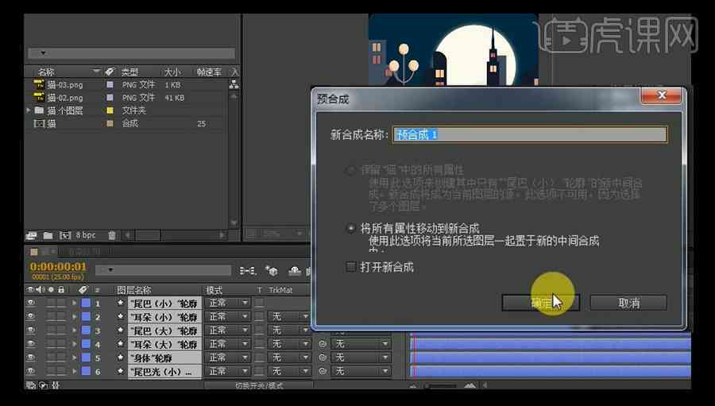Sort the project panel by the 大小 column
Screen dimensions: 715x406
(x=172, y=72)
